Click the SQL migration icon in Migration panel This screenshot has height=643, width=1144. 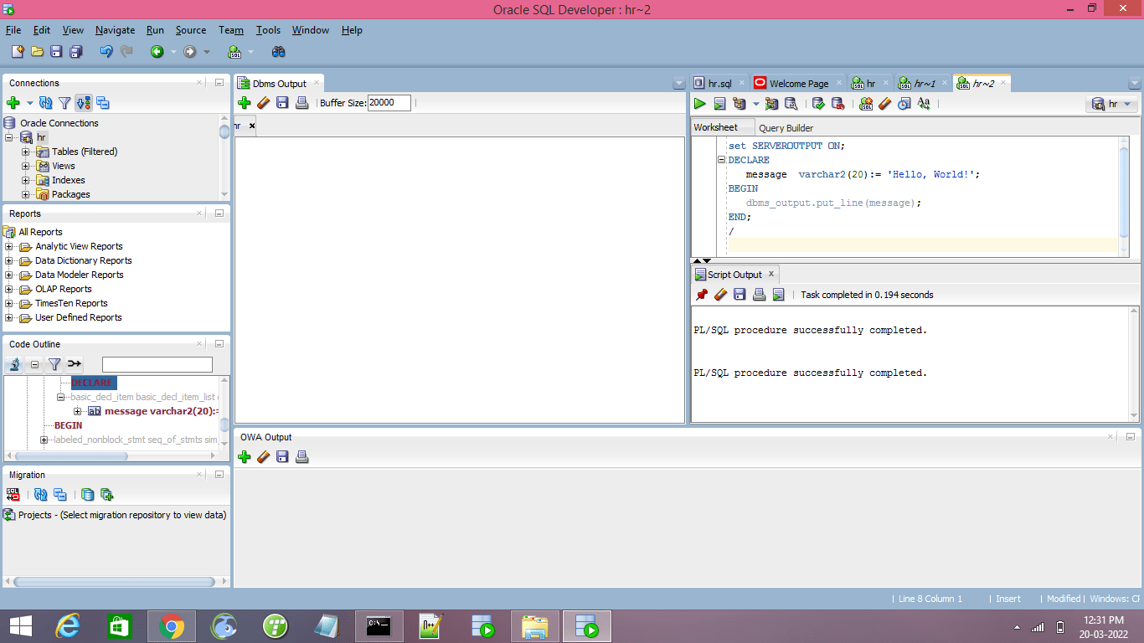[13, 495]
